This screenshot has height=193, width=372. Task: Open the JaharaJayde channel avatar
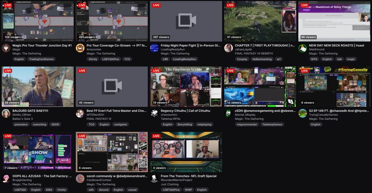(x=228, y=48)
